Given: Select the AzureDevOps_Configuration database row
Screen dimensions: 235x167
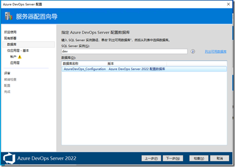Looking at the screenshot, I should (144, 69).
